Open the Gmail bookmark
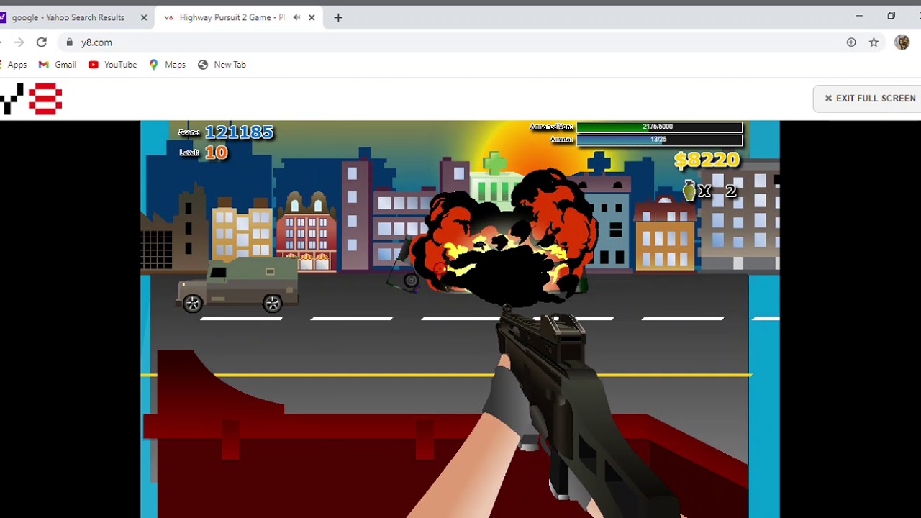The image size is (921, 518). coord(57,65)
